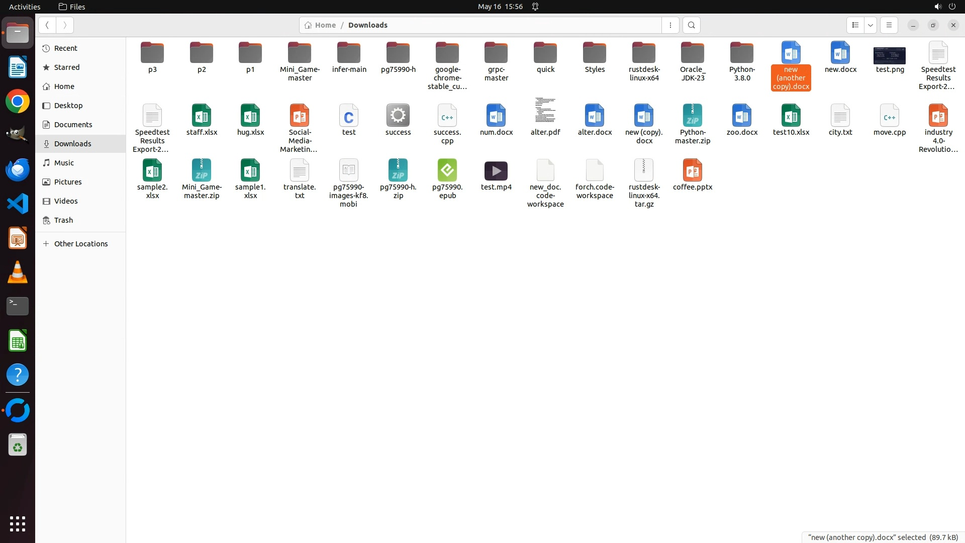The width and height of the screenshot is (965, 543).
Task: Select the test.mp4 video file
Action: [496, 171]
